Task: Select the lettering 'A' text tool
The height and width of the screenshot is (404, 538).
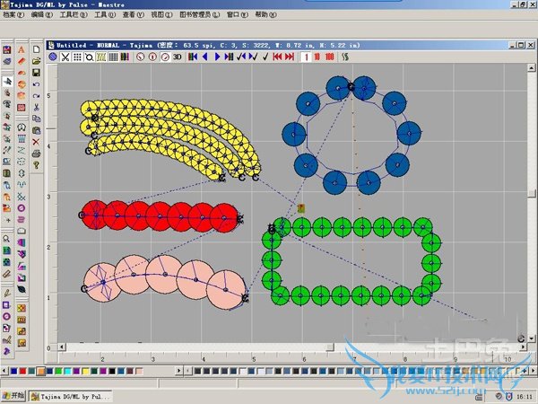Action: (x=22, y=49)
